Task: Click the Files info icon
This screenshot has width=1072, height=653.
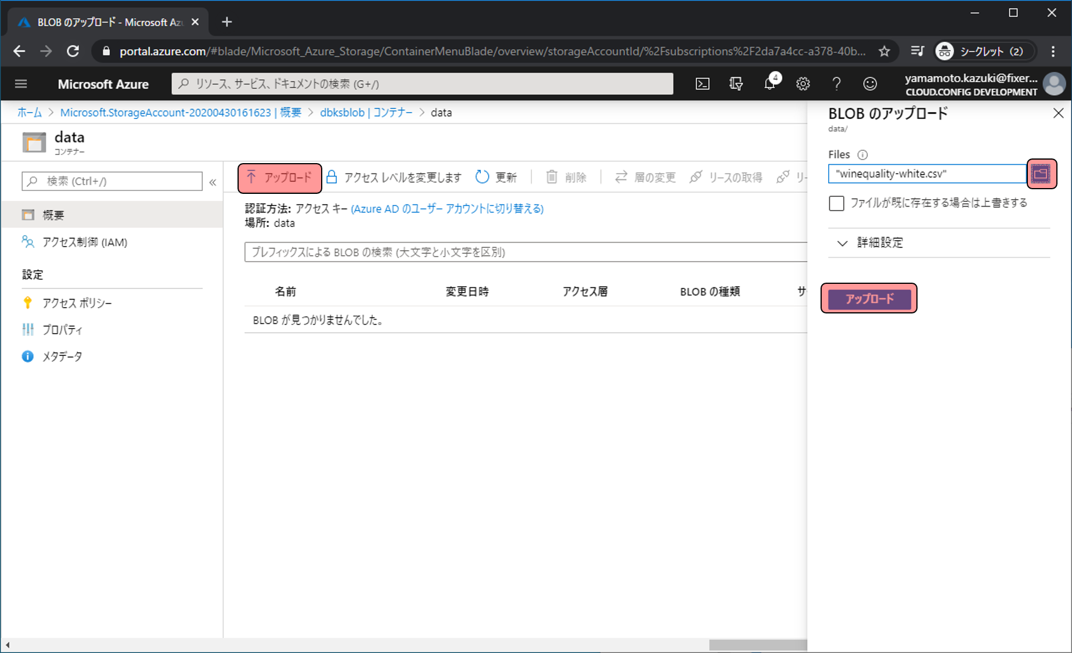Action: [x=862, y=155]
